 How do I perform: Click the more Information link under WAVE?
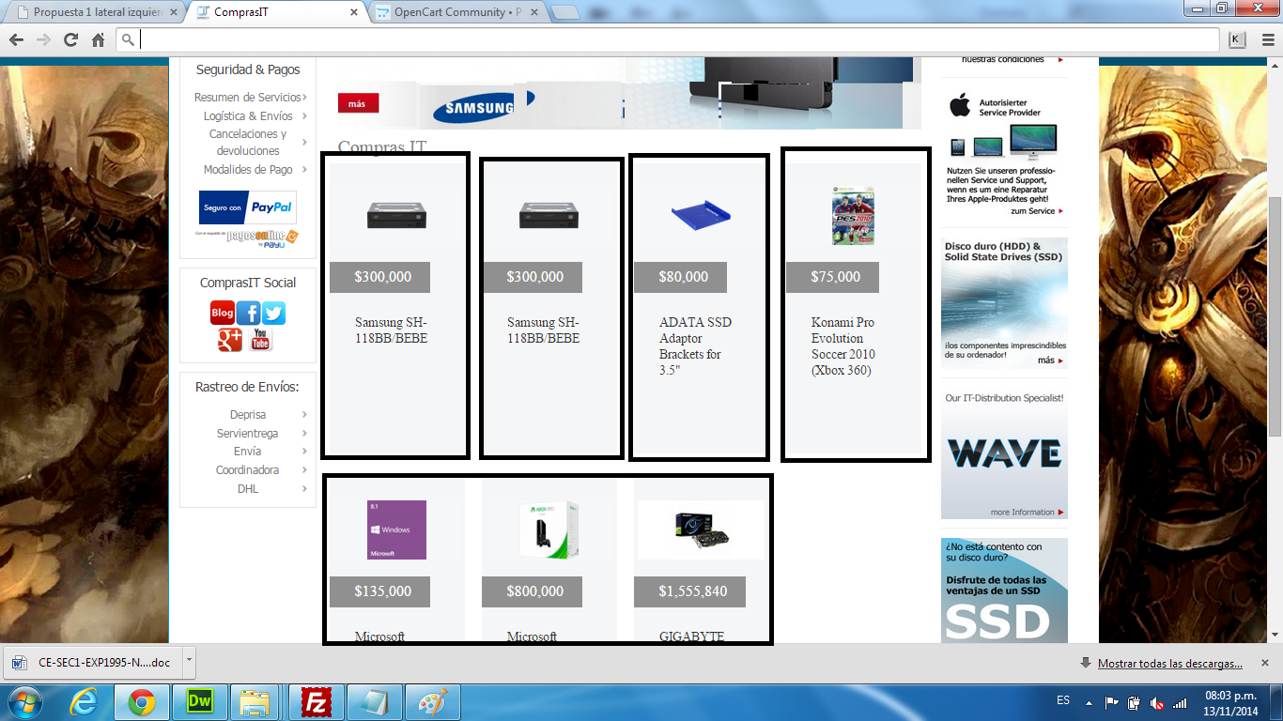[1028, 512]
